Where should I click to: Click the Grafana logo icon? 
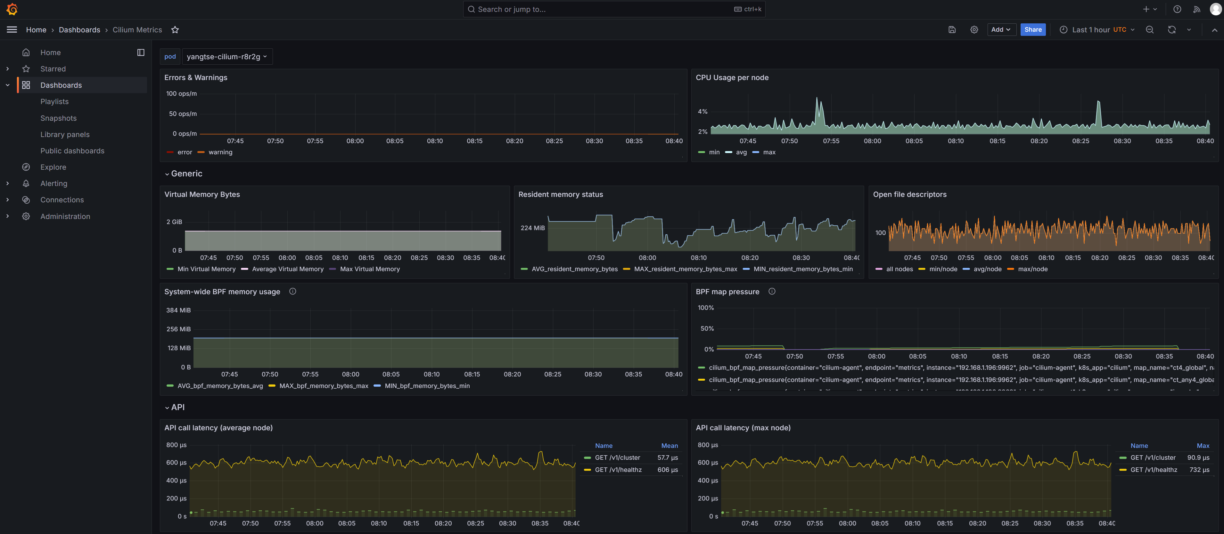point(12,9)
